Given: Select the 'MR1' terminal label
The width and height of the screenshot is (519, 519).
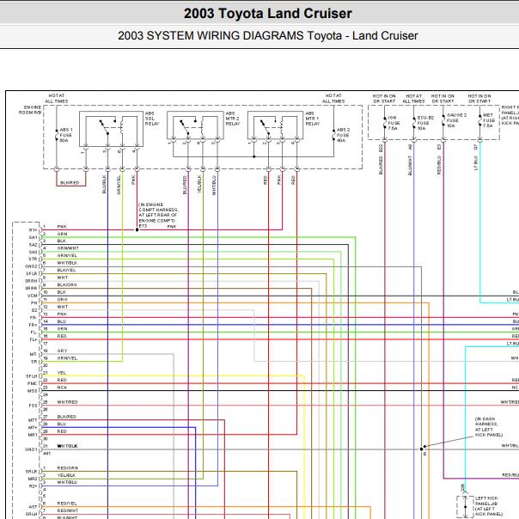Looking at the screenshot, I should [x=33, y=435].
